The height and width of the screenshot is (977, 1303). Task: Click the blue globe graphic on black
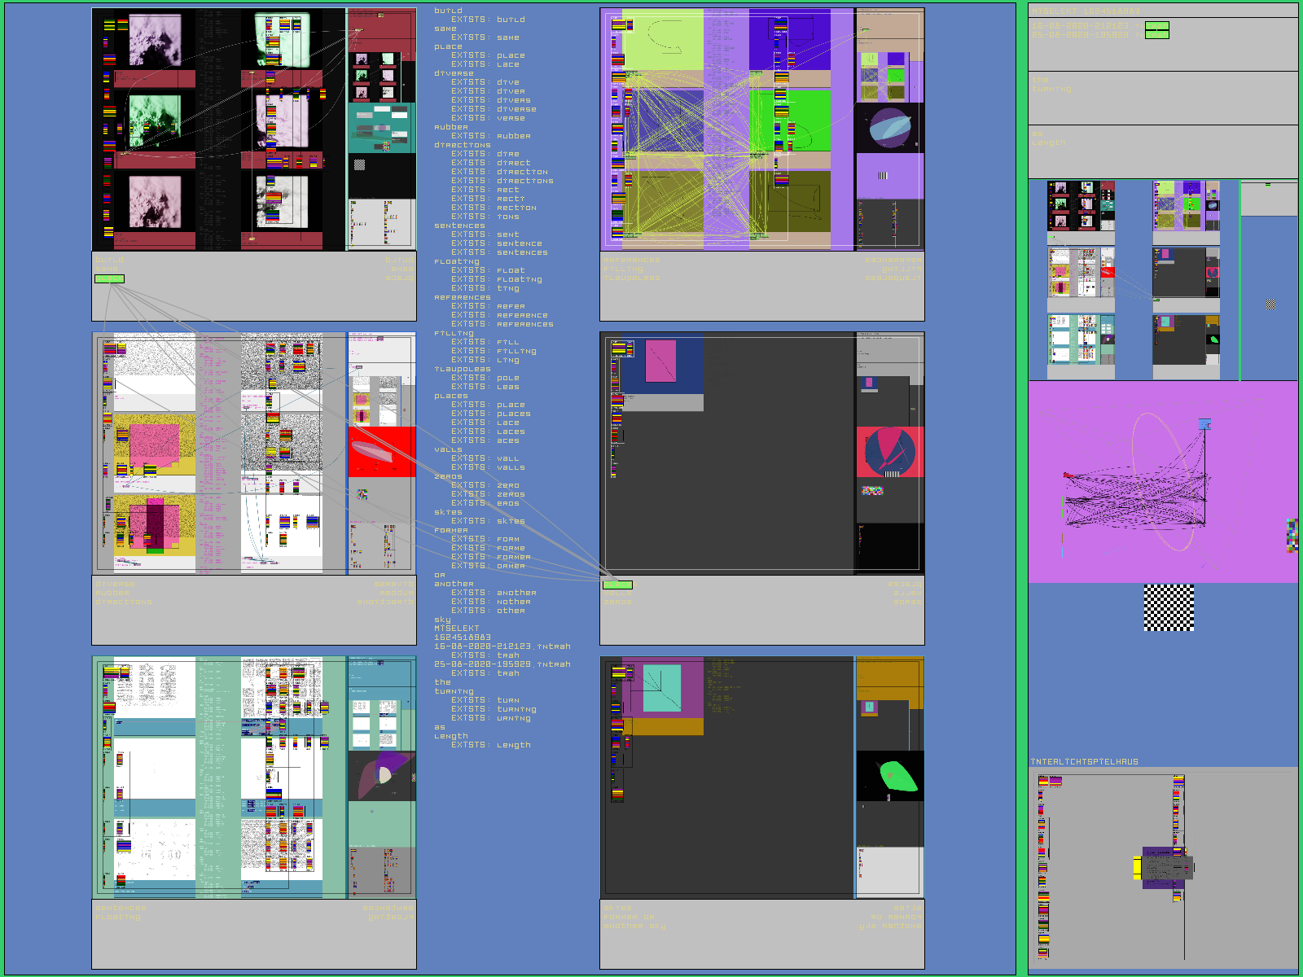(x=889, y=128)
